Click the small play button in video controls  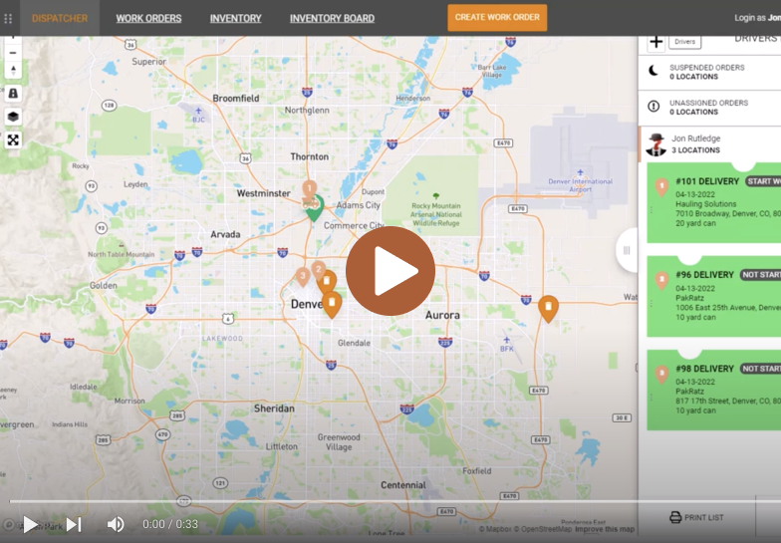pyautogui.click(x=30, y=524)
